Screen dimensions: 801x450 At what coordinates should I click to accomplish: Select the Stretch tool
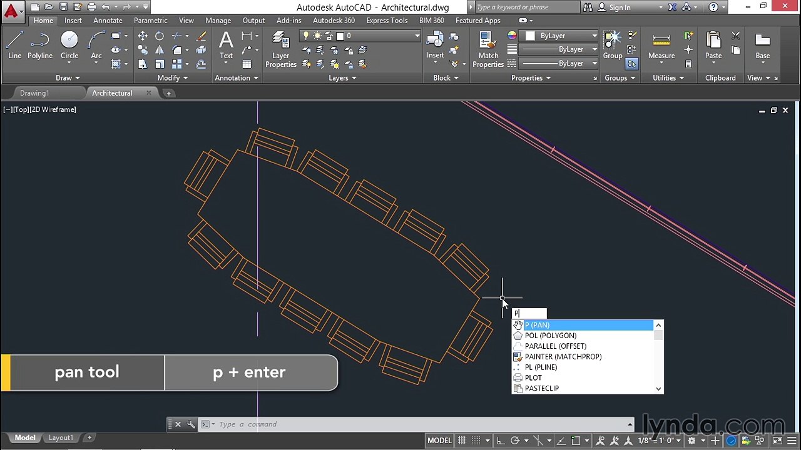[x=143, y=64]
